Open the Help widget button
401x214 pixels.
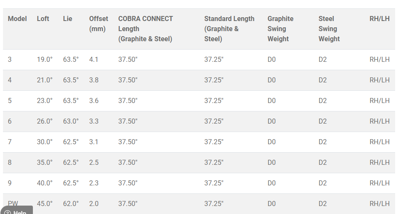point(17,211)
